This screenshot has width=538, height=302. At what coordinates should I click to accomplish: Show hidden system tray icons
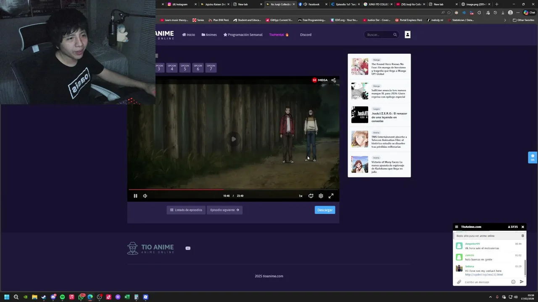click(x=490, y=297)
